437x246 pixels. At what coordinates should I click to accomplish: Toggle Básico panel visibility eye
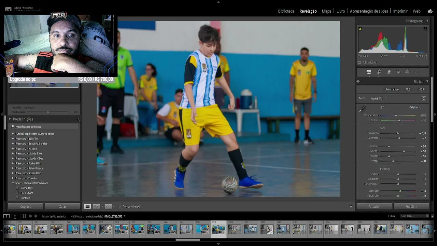[x=358, y=82]
